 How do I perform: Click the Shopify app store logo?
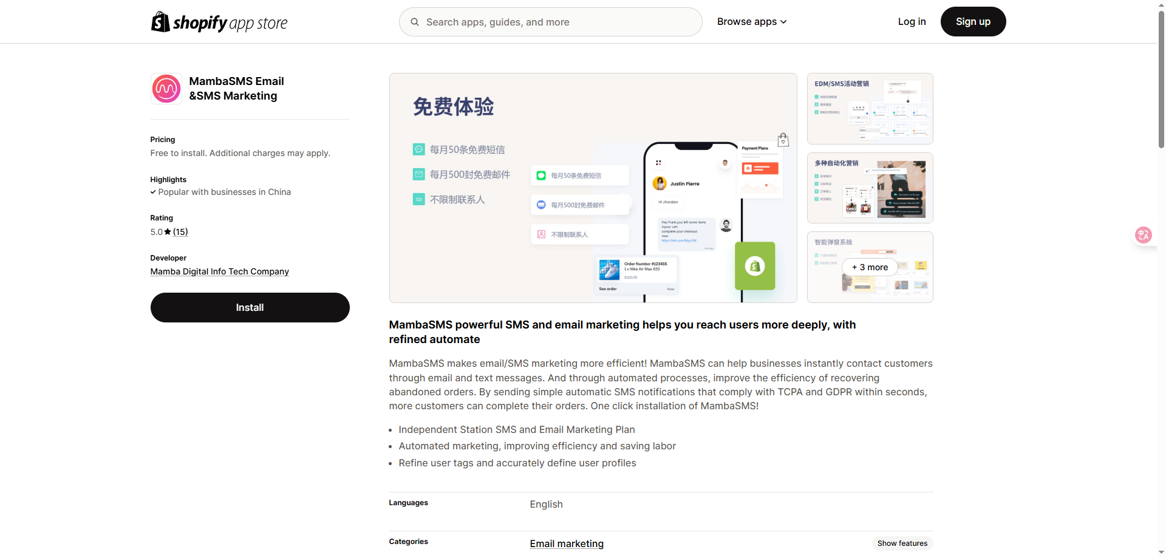(x=219, y=22)
